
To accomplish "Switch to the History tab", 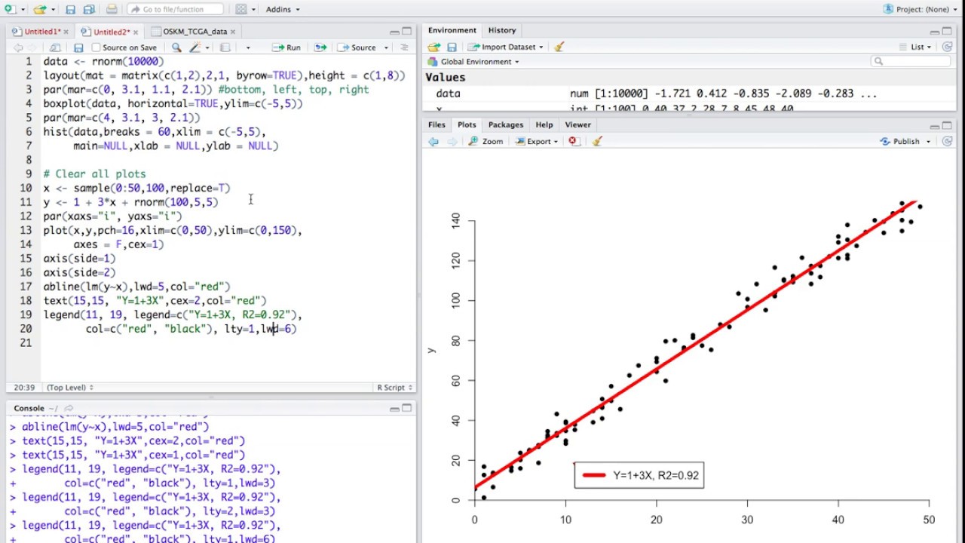I will pyautogui.click(x=502, y=30).
